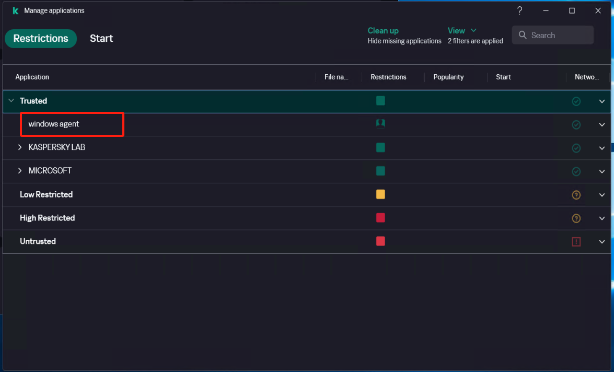Click the Clean up link
614x372 pixels.
pos(383,31)
